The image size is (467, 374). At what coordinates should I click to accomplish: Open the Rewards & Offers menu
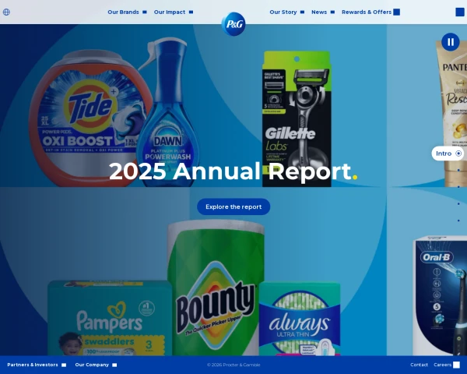click(370, 12)
